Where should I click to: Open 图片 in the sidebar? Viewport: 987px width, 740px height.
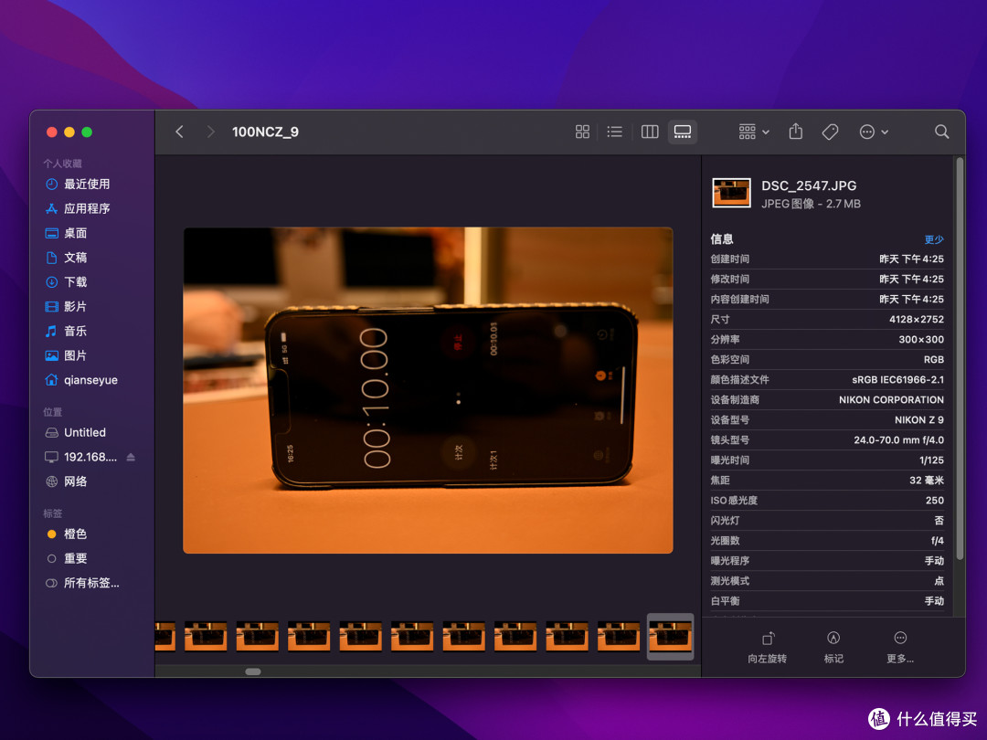pos(66,355)
